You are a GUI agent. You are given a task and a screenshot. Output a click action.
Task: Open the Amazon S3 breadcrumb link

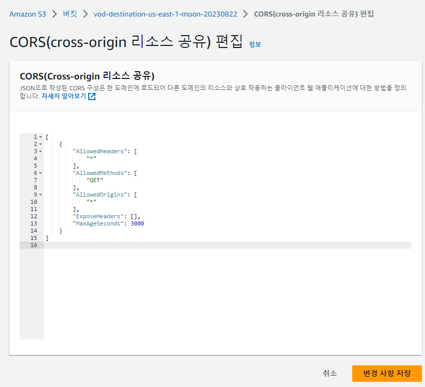[28, 14]
